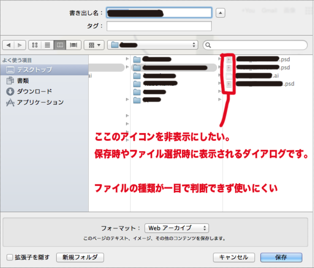Open the フォーマット Web アーカイブ dropdown
314x268 pixels.
pos(177,228)
